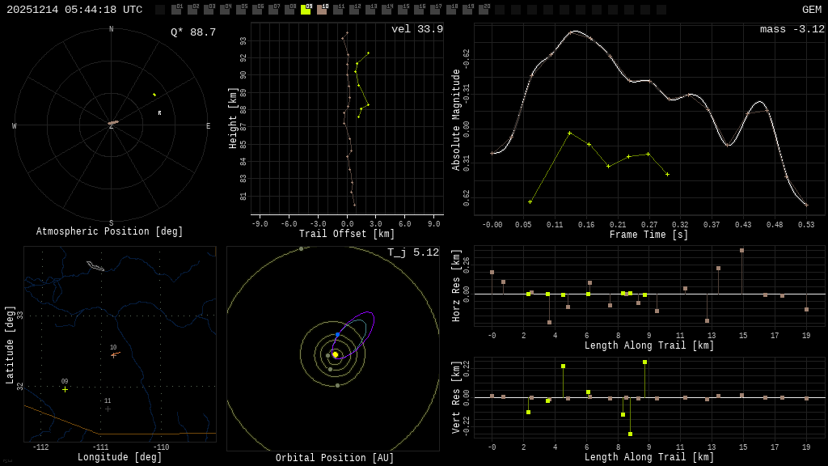Click station 15 indicator in top bar

coord(403,10)
